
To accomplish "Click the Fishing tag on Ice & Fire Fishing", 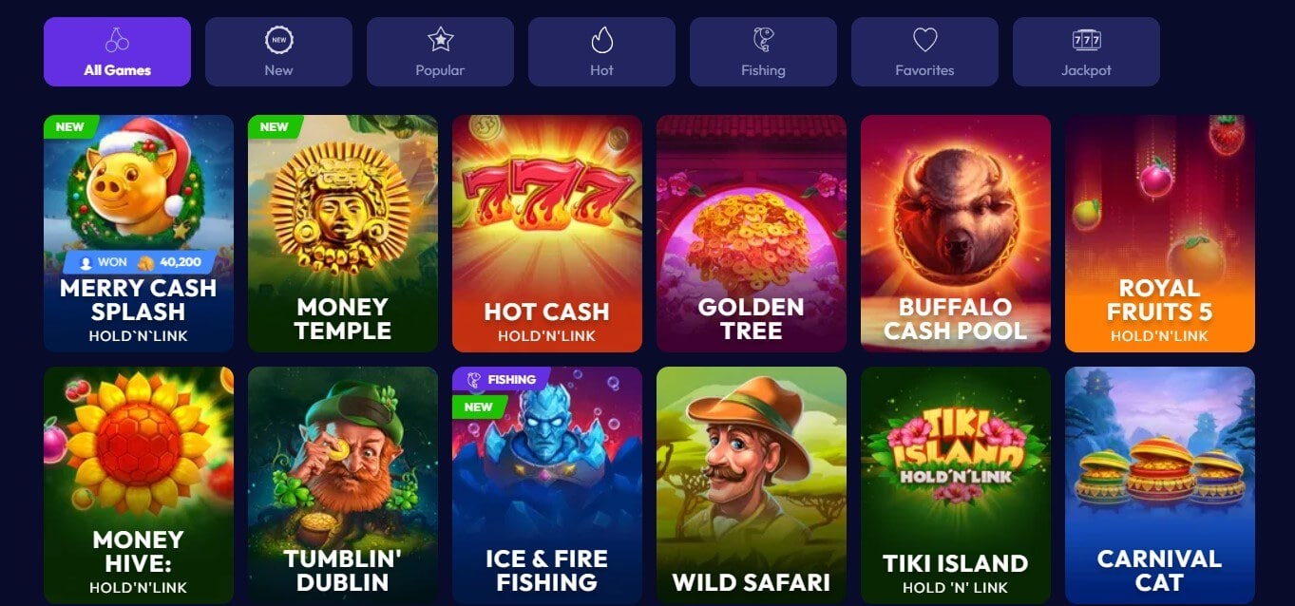I will pyautogui.click(x=502, y=380).
